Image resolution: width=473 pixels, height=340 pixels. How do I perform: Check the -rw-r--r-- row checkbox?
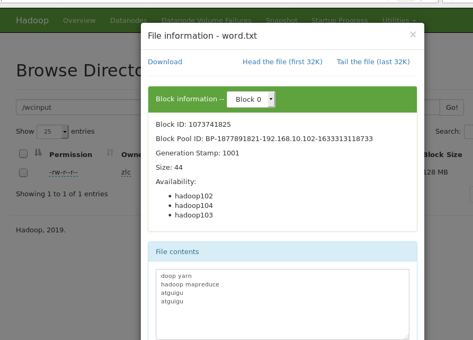pyautogui.click(x=23, y=173)
